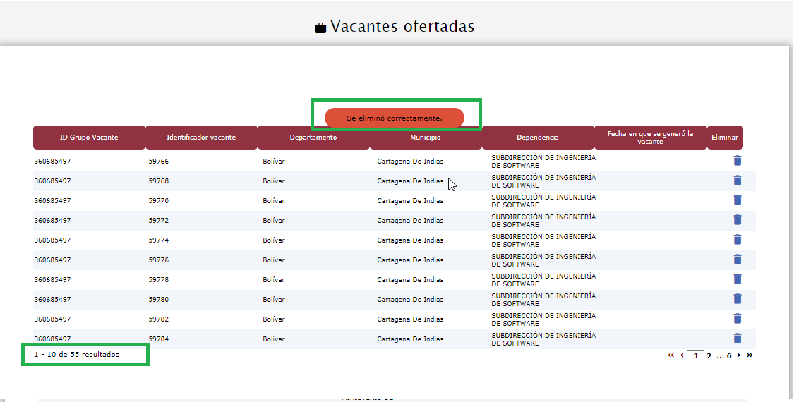The image size is (794, 402).
Task: Click trash icon for vacancy 59768
Action: point(738,181)
